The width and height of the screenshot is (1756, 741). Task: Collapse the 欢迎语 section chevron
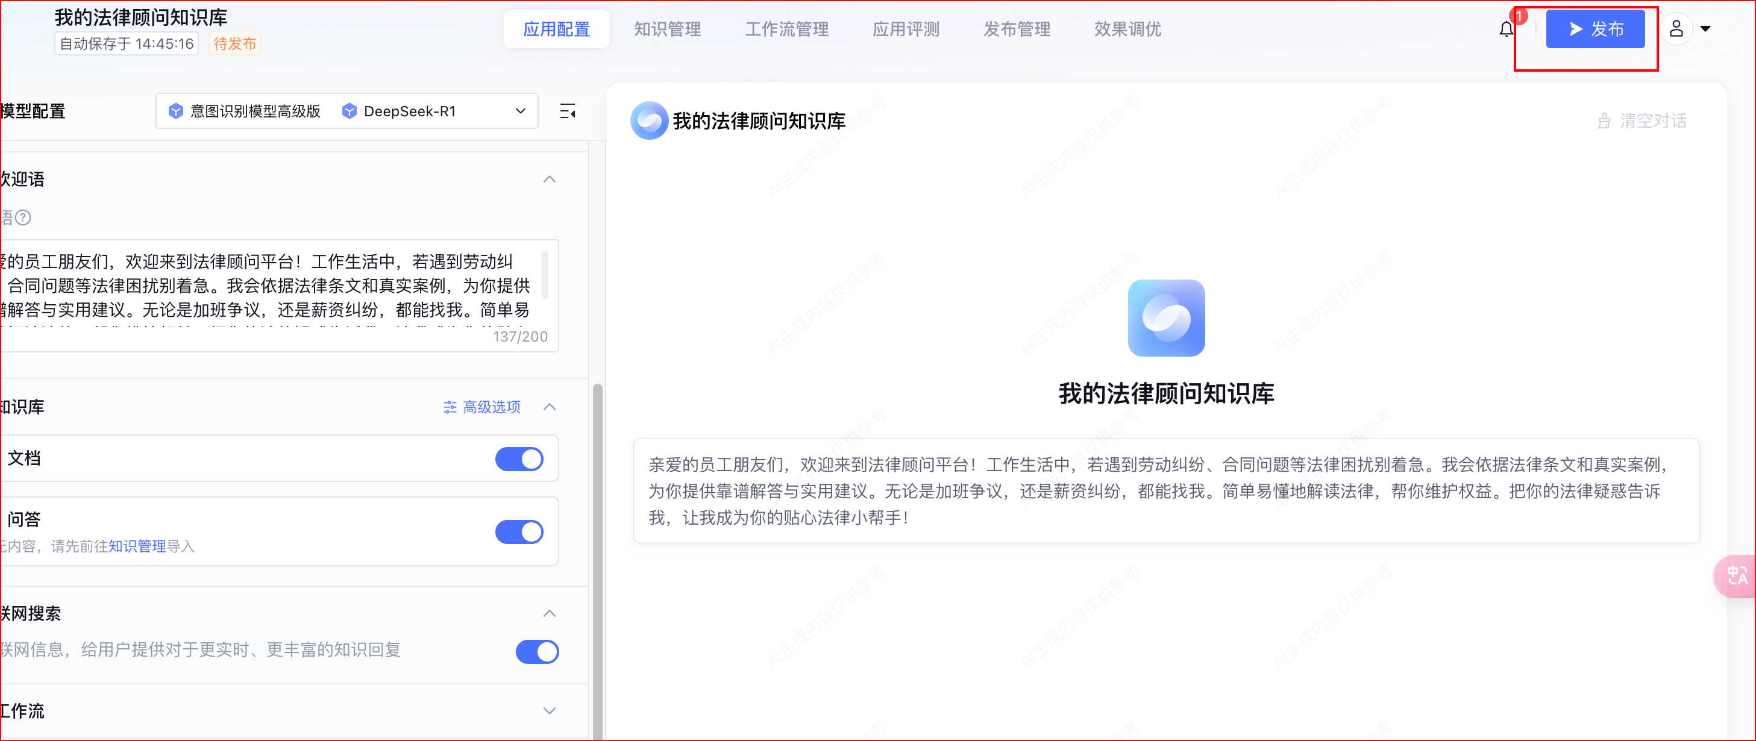[550, 180]
